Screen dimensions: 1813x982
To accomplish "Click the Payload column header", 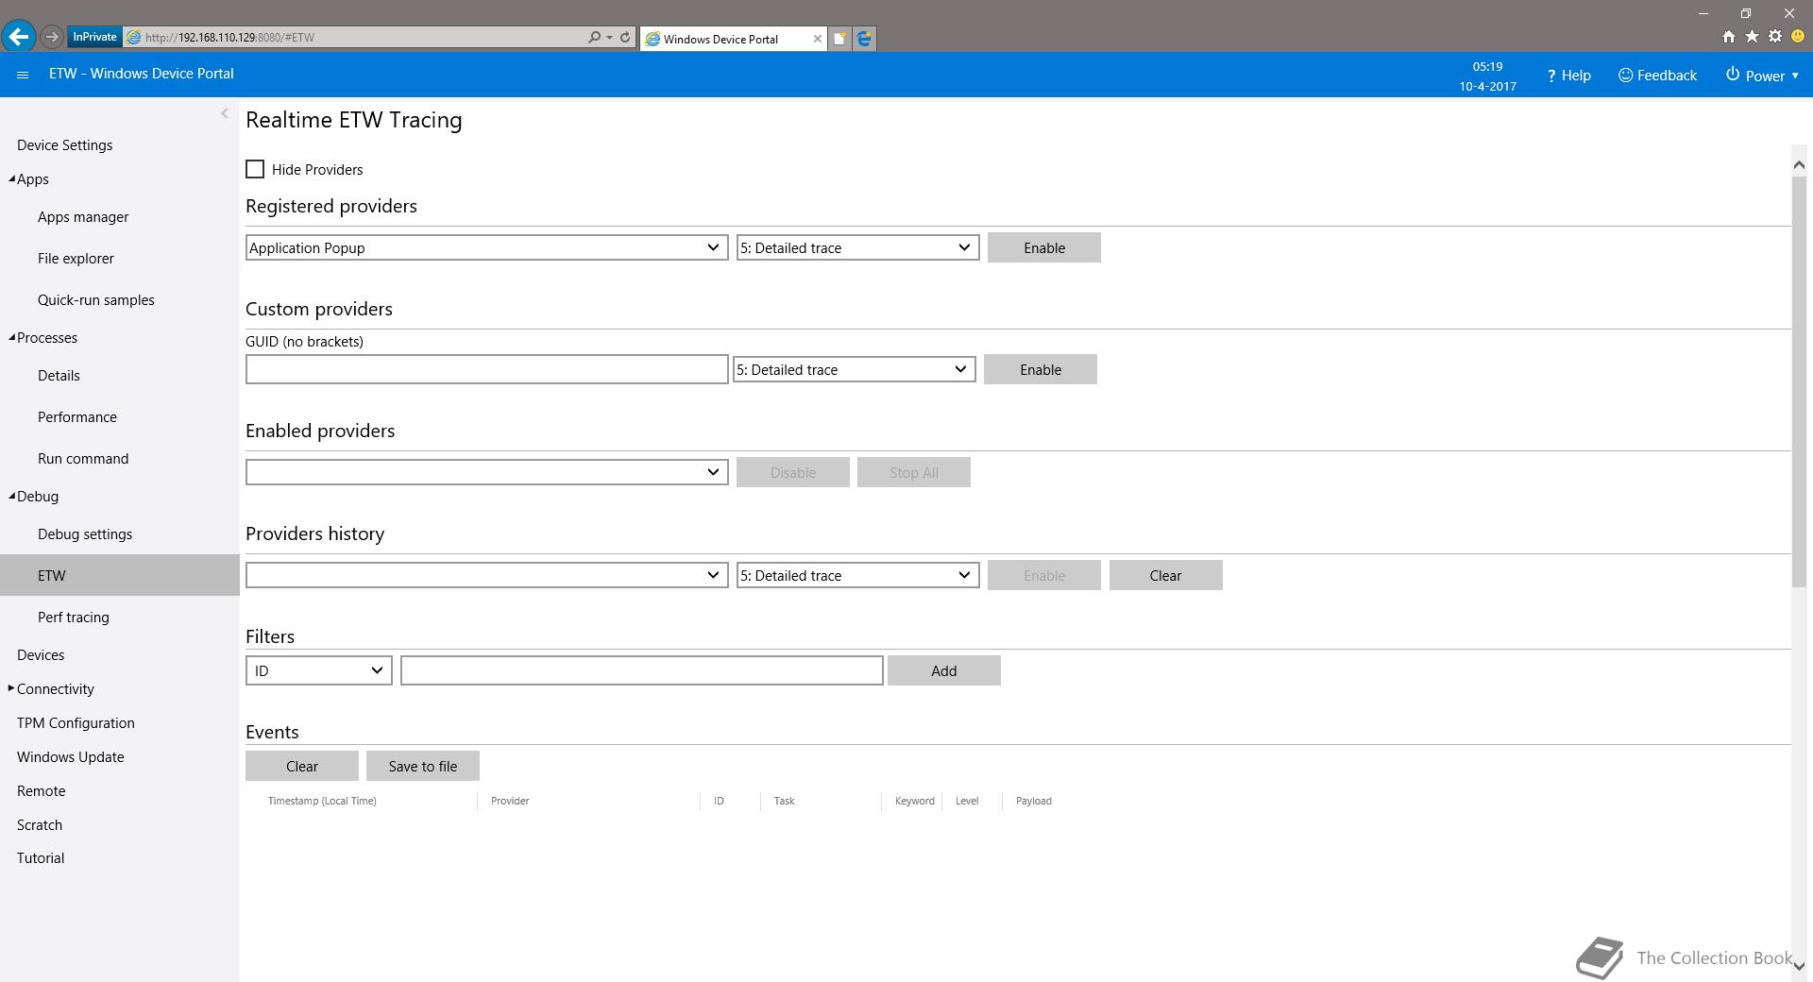I will click(x=1033, y=801).
